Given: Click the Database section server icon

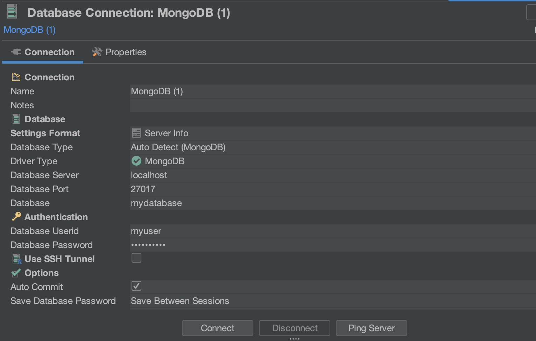Looking at the screenshot, I should coord(16,119).
